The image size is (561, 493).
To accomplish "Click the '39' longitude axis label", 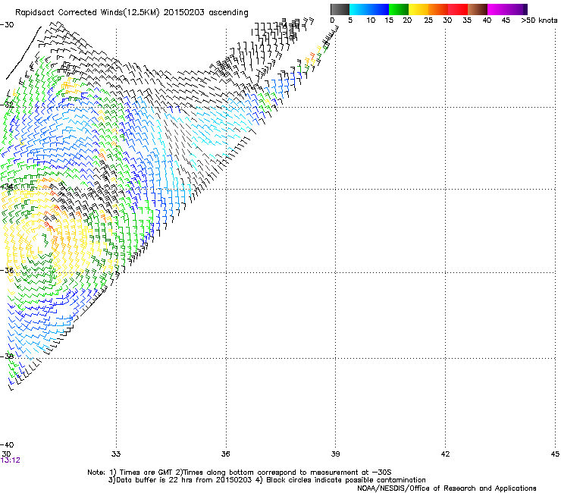I will point(335,454).
